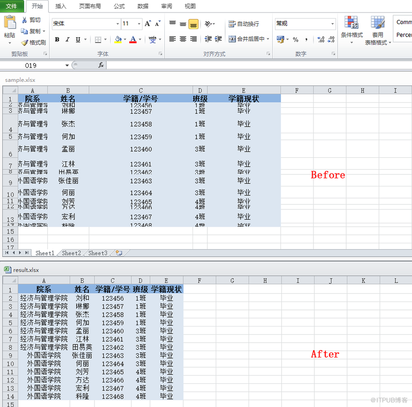Toggle bold formatting
Viewport: 412px width, 407px height.
(57, 40)
